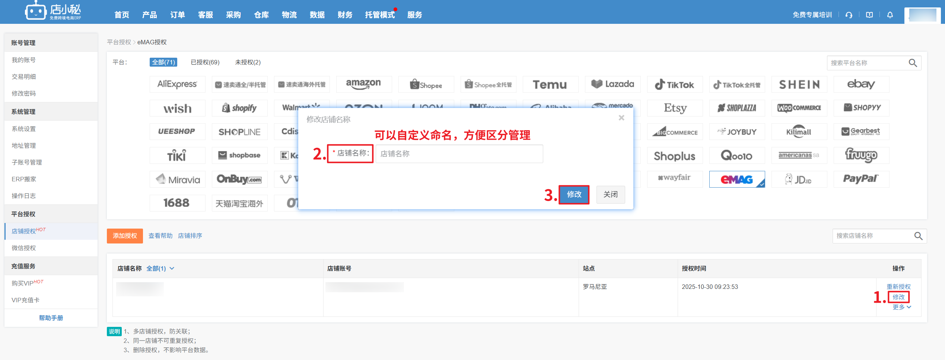Pick the Etsy platform tile
This screenshot has height=360, width=945.
tap(675, 108)
